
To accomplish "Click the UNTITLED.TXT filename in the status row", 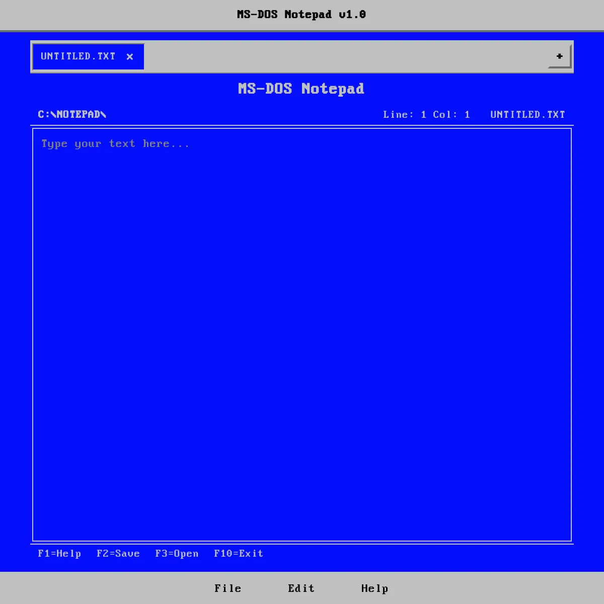I will tap(527, 115).
